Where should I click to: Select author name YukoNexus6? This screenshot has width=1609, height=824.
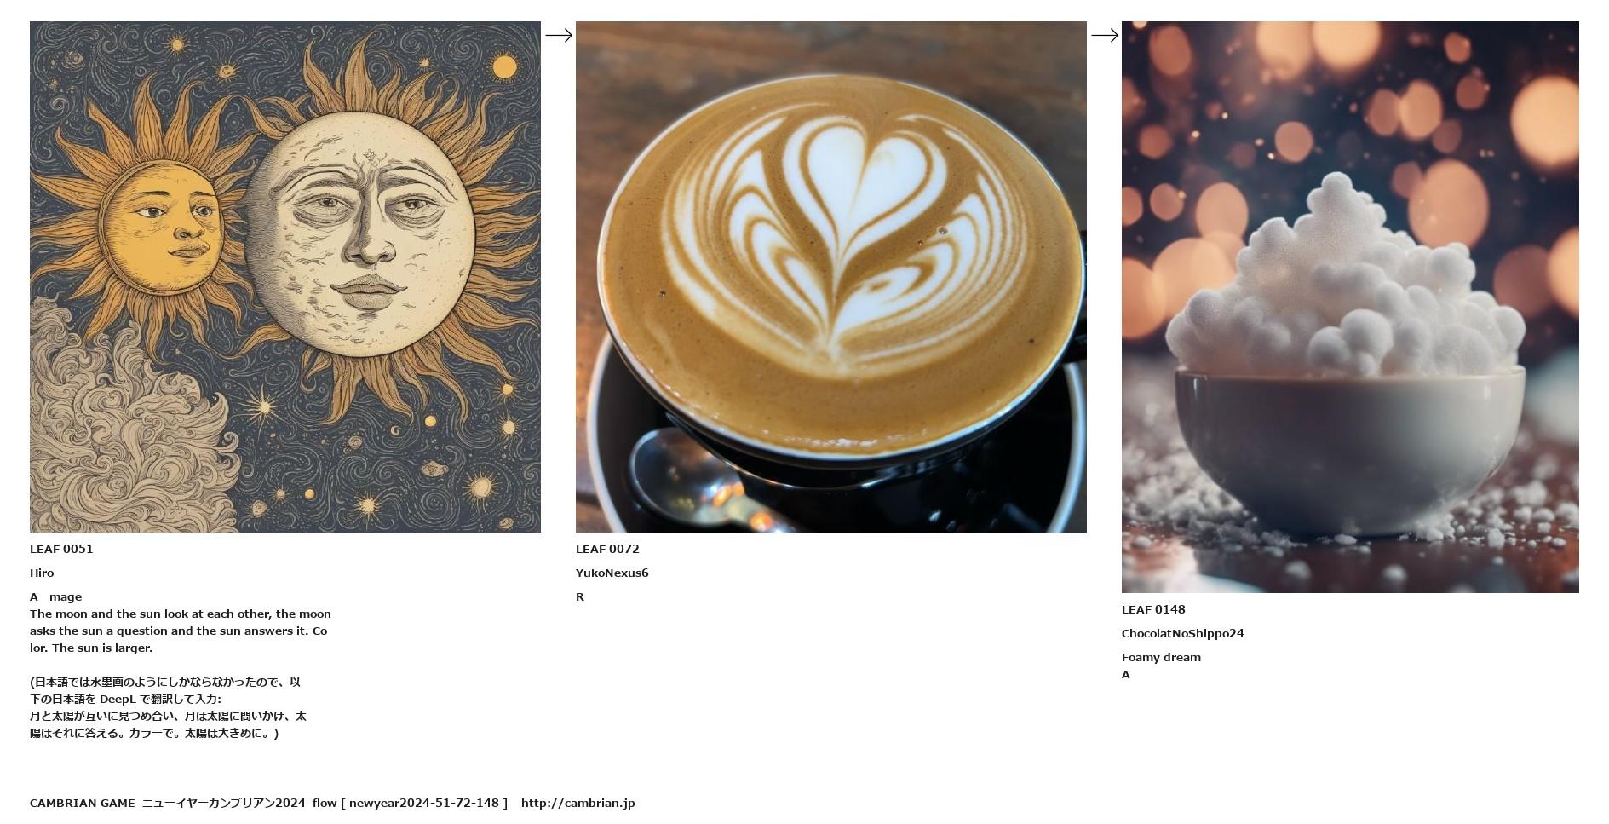pyautogui.click(x=612, y=573)
